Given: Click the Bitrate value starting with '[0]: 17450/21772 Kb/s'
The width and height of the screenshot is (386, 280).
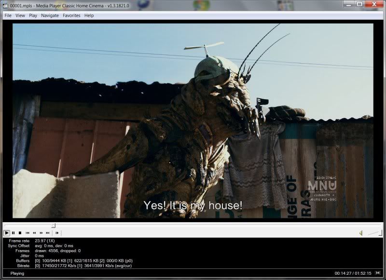Looking at the screenshot, I should pos(83,266).
